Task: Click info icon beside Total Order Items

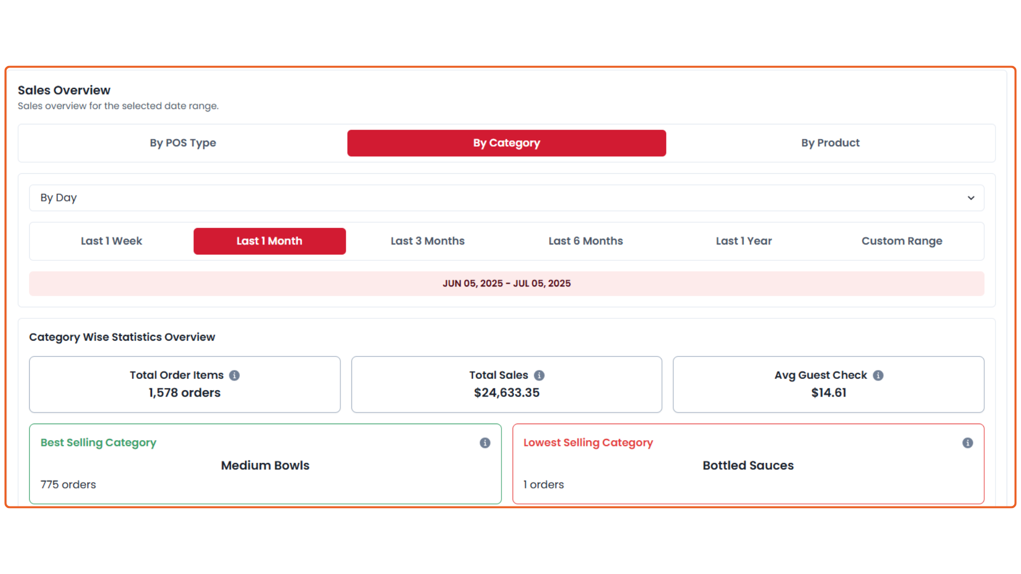Action: (x=235, y=375)
